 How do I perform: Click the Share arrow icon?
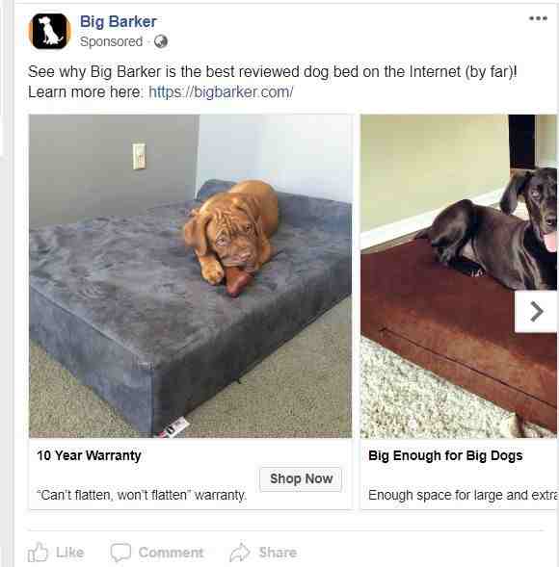tap(240, 553)
